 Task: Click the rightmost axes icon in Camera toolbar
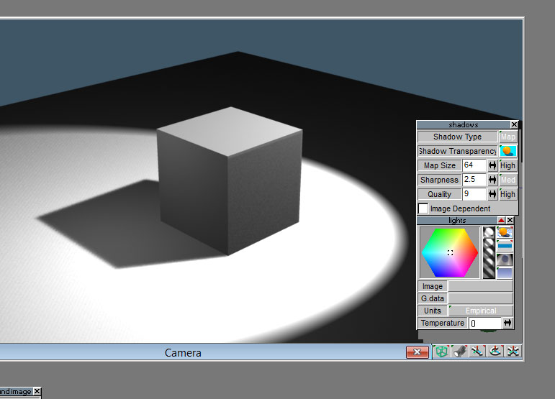[x=513, y=352]
